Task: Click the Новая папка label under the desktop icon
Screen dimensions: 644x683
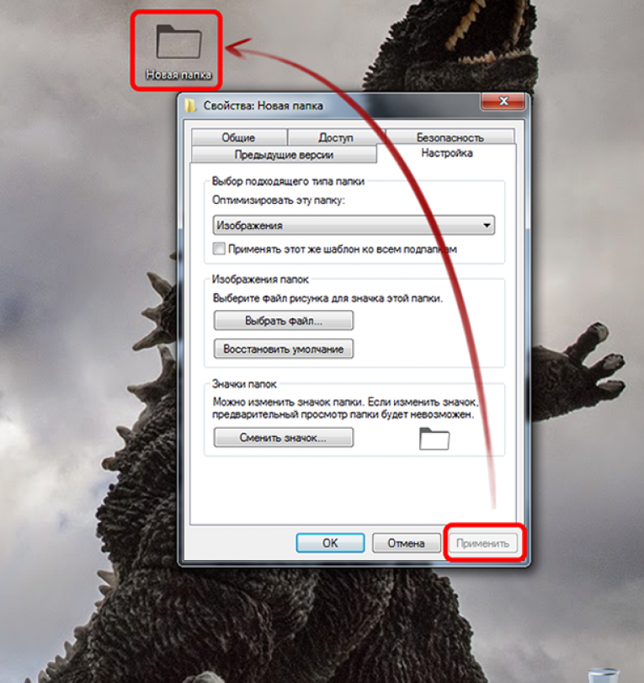Action: (x=179, y=75)
